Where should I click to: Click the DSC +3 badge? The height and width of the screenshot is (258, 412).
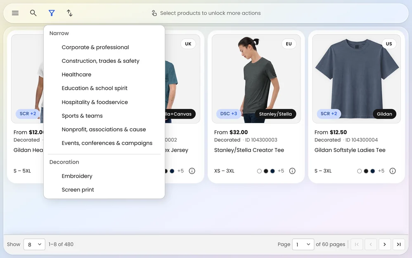(x=229, y=114)
